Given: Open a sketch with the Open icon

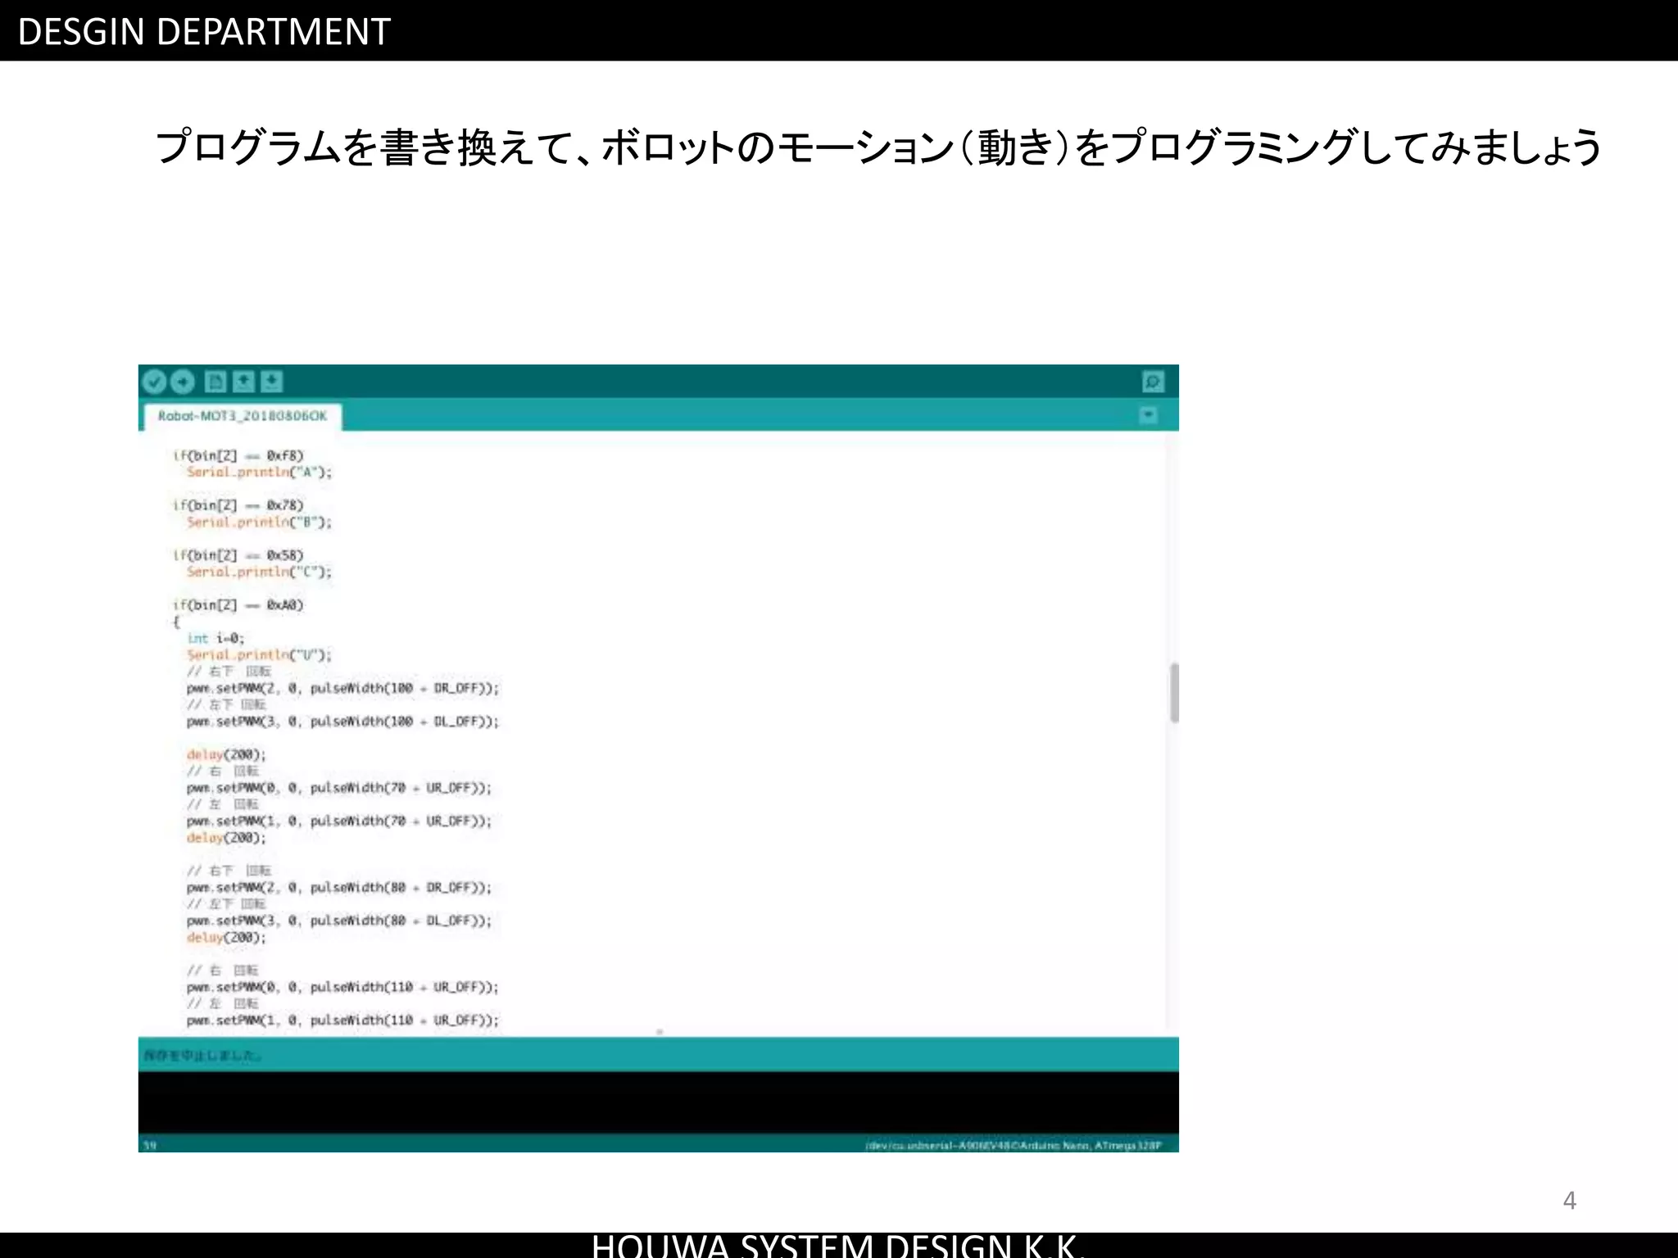Looking at the screenshot, I should [243, 382].
